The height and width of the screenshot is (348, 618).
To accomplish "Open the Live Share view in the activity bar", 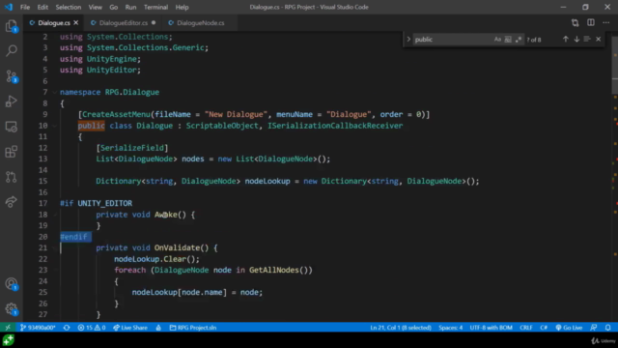I will point(11,202).
